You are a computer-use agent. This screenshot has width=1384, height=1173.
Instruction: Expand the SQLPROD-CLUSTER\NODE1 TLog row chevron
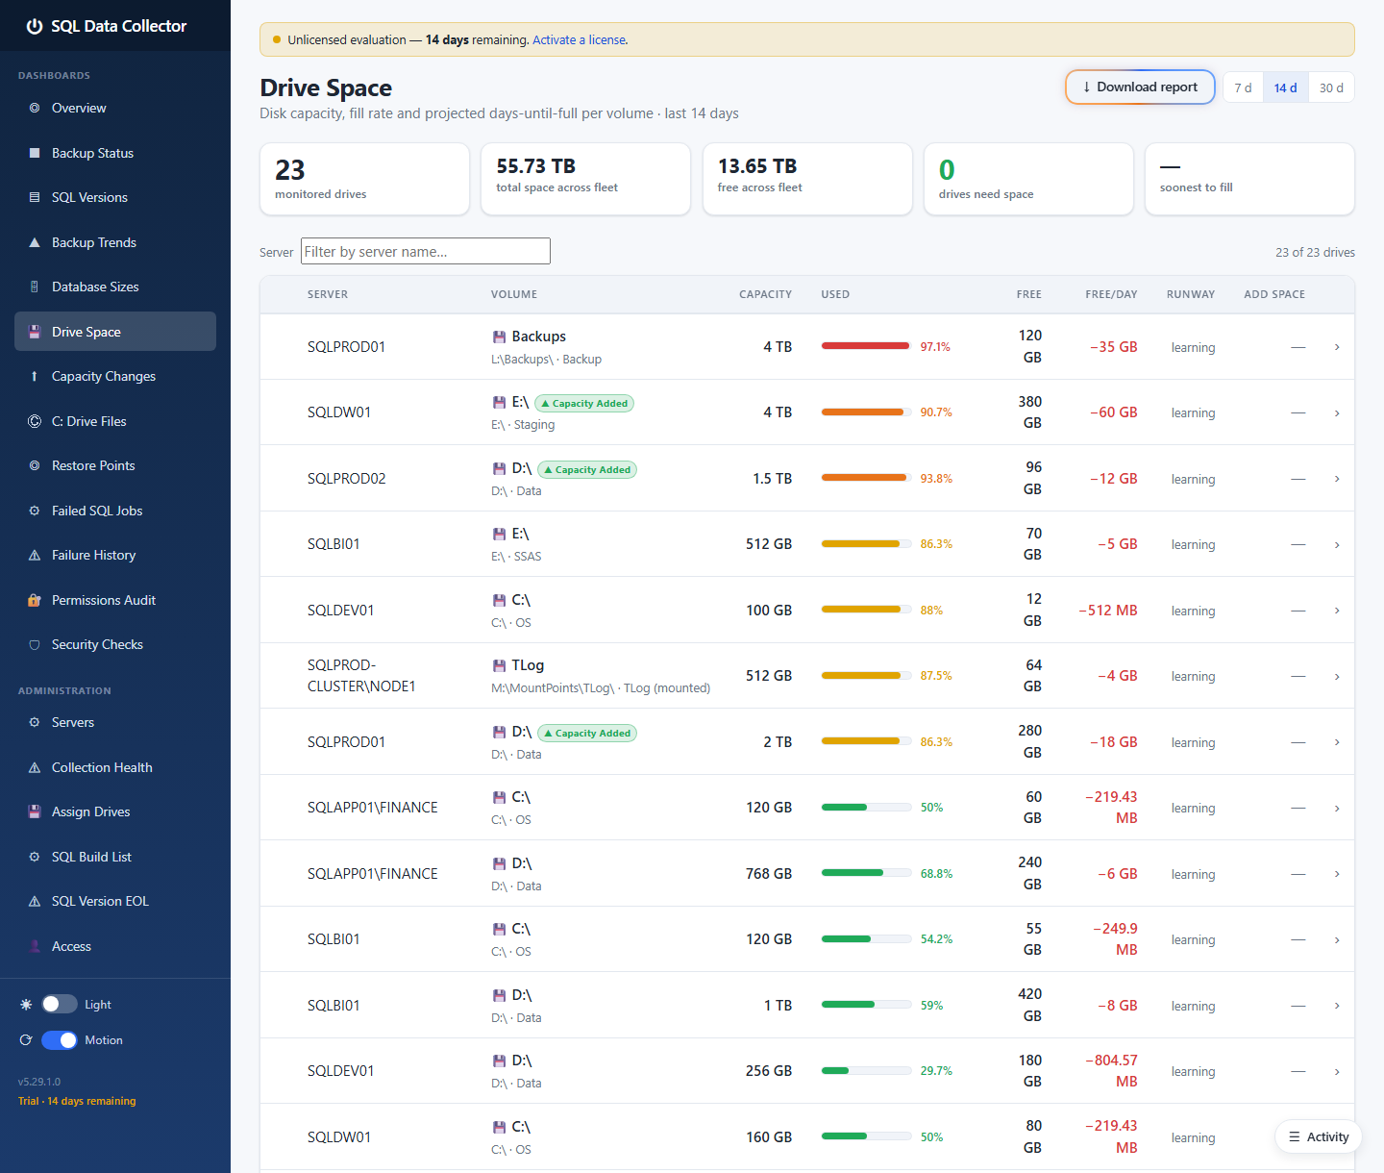(x=1337, y=676)
